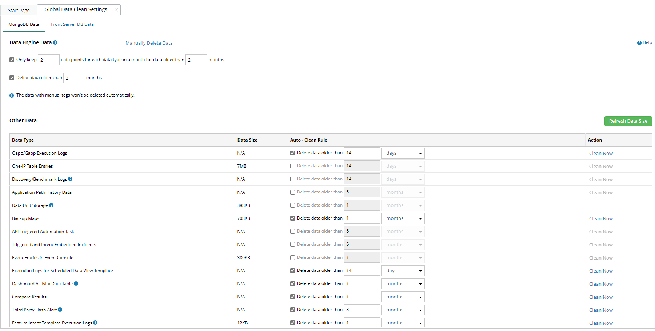
Task: Switch to the Front Server DB Data tab
Action: tap(72, 24)
